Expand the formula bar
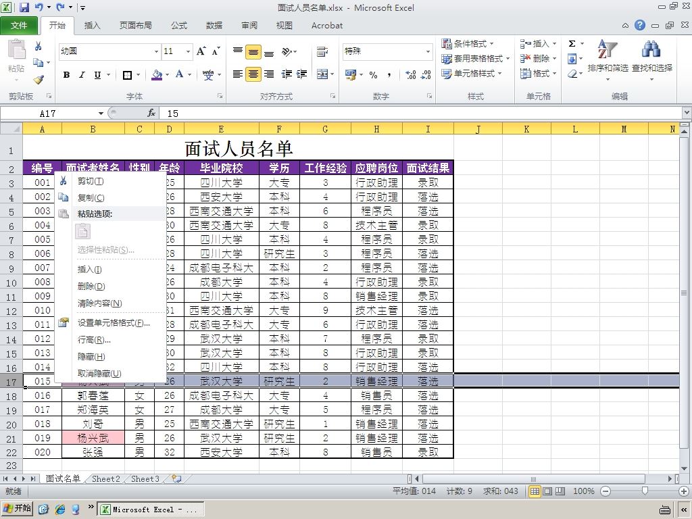This screenshot has width=692, height=519. pyautogui.click(x=687, y=113)
